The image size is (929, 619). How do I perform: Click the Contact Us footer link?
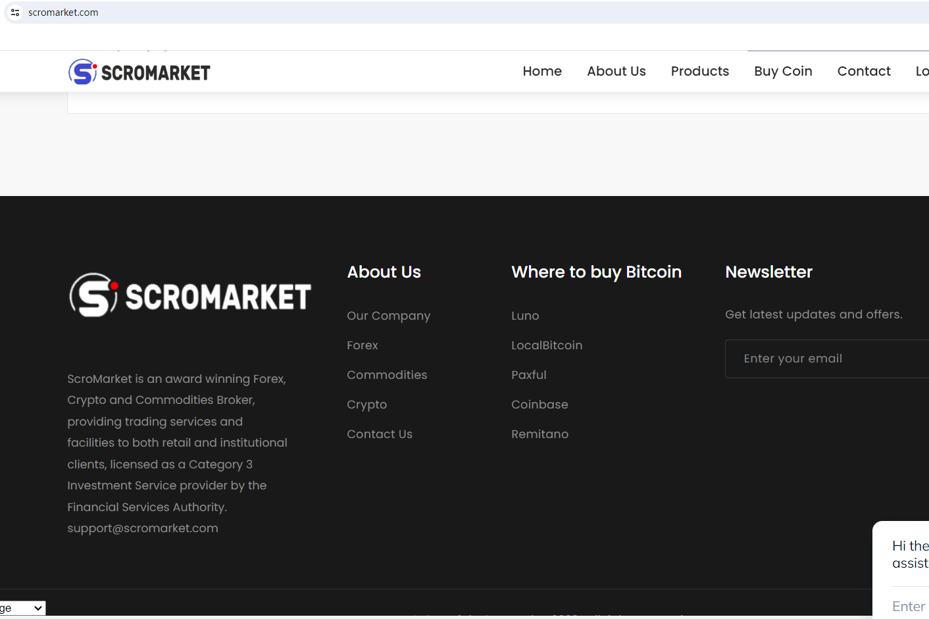click(380, 434)
